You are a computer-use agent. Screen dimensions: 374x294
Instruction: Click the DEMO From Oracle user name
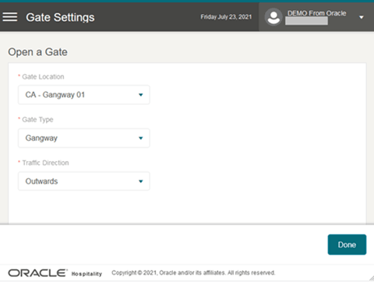316,13
